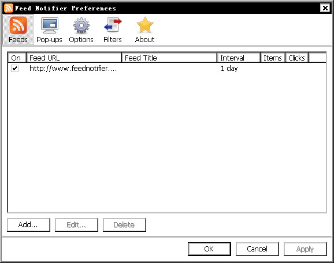
Task: Open the Options gear page
Action: 81,29
